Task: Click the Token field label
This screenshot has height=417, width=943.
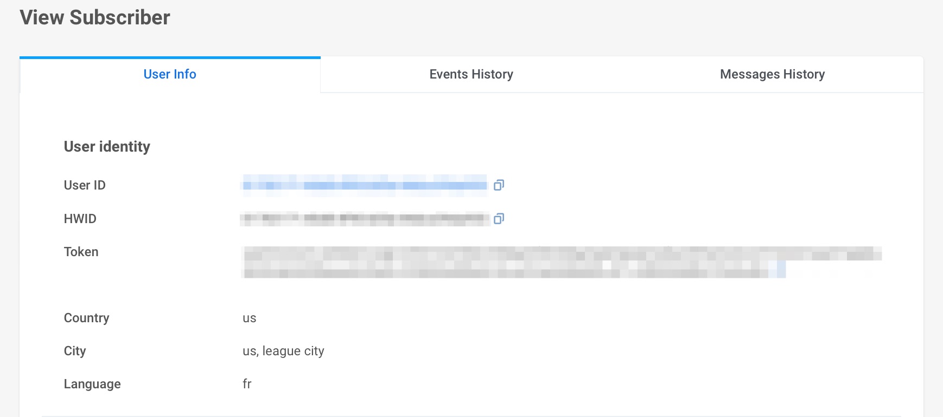Action: tap(81, 252)
